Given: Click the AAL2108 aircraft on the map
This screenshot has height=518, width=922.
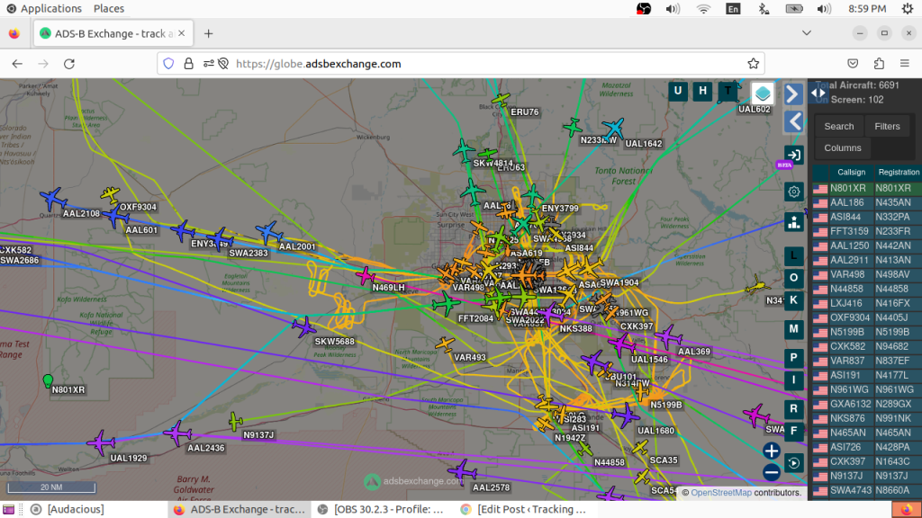Looking at the screenshot, I should click(53, 199).
